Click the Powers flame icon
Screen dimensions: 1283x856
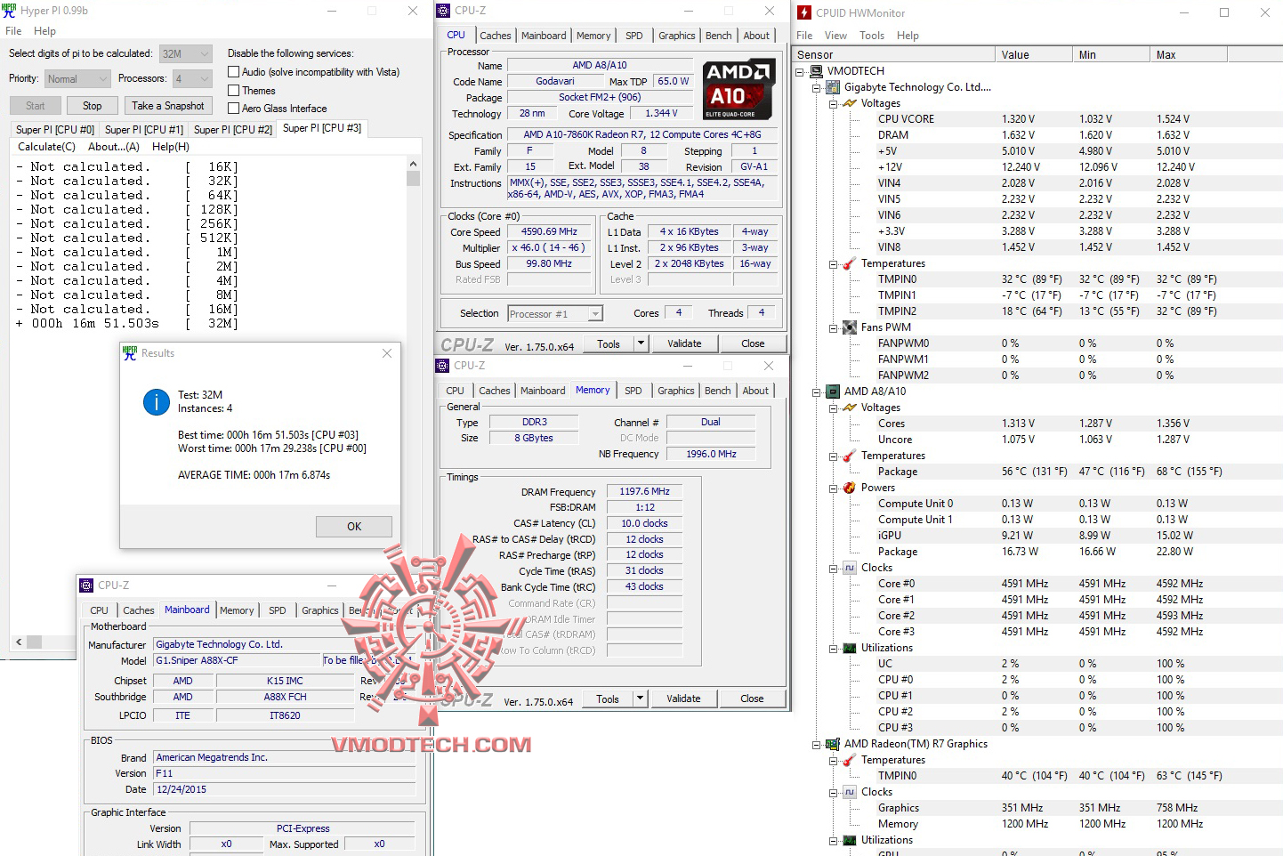click(x=850, y=488)
